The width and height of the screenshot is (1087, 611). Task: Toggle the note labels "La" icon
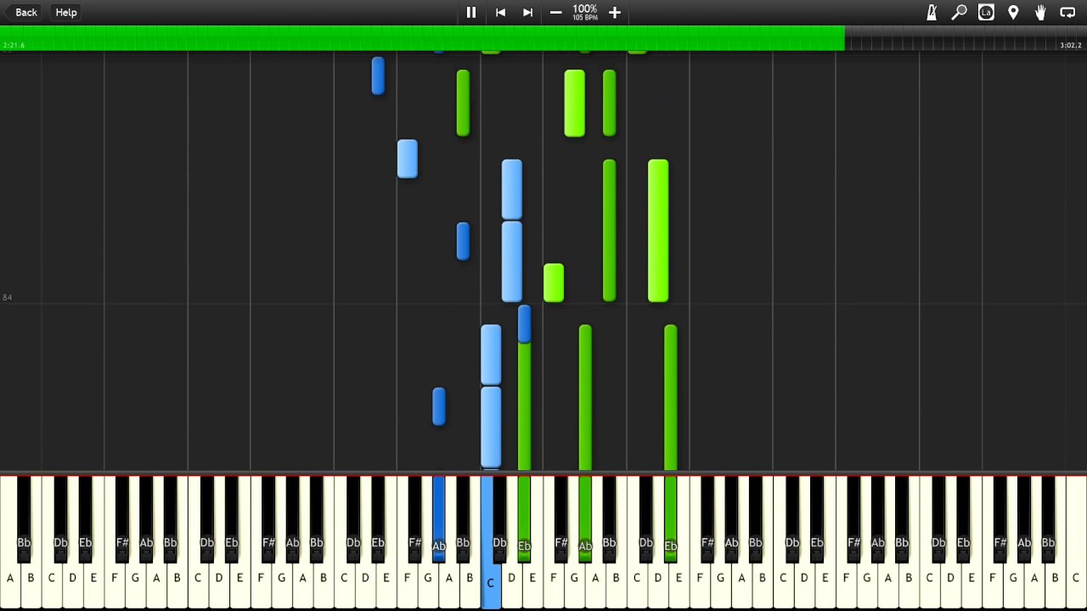(x=986, y=12)
